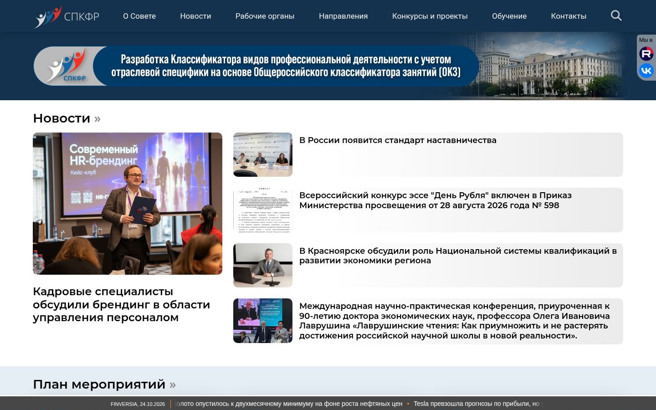Open the План мероприятий section heading
The width and height of the screenshot is (656, 410).
(x=104, y=384)
